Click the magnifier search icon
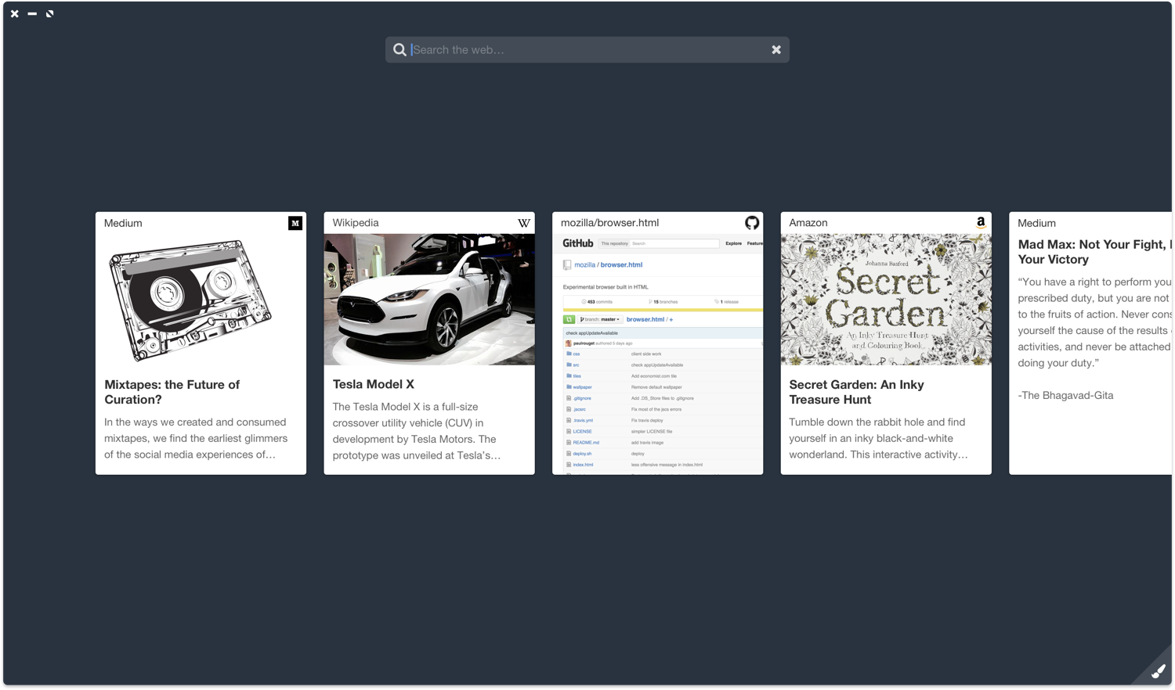The width and height of the screenshot is (1175, 690). click(399, 50)
